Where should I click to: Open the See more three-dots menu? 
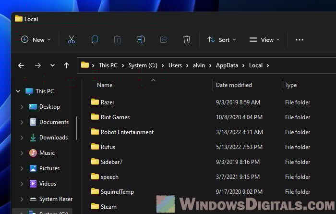point(300,40)
